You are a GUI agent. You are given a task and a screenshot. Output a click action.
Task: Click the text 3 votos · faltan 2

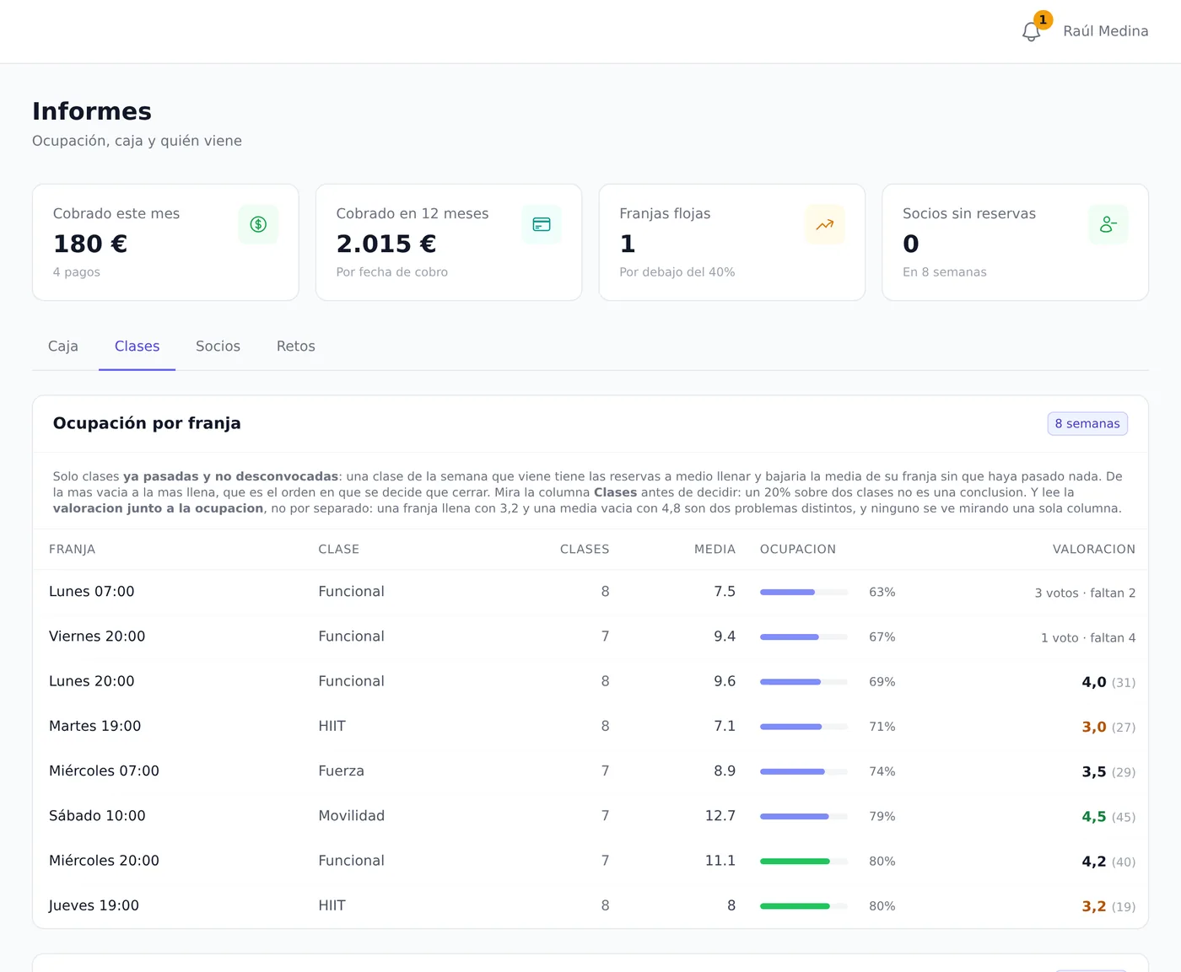(x=1085, y=593)
